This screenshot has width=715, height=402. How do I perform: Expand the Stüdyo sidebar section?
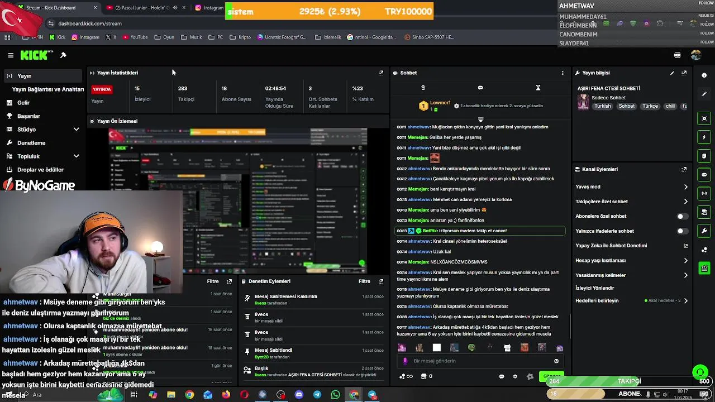point(76,130)
